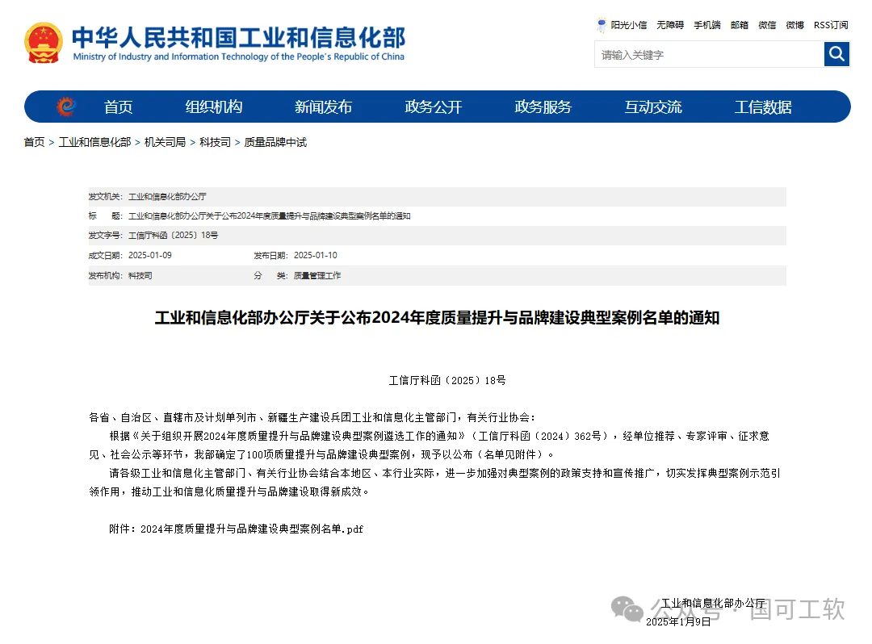Screen dimensions: 872x644
Task: Focus the 请输入关键字 search field
Action: 709,54
